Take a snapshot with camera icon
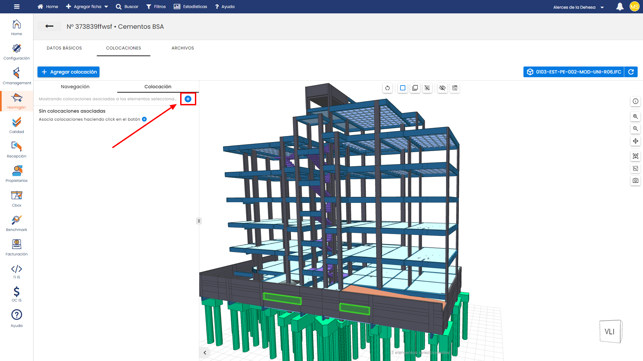This screenshot has height=361, width=643. tap(635, 180)
